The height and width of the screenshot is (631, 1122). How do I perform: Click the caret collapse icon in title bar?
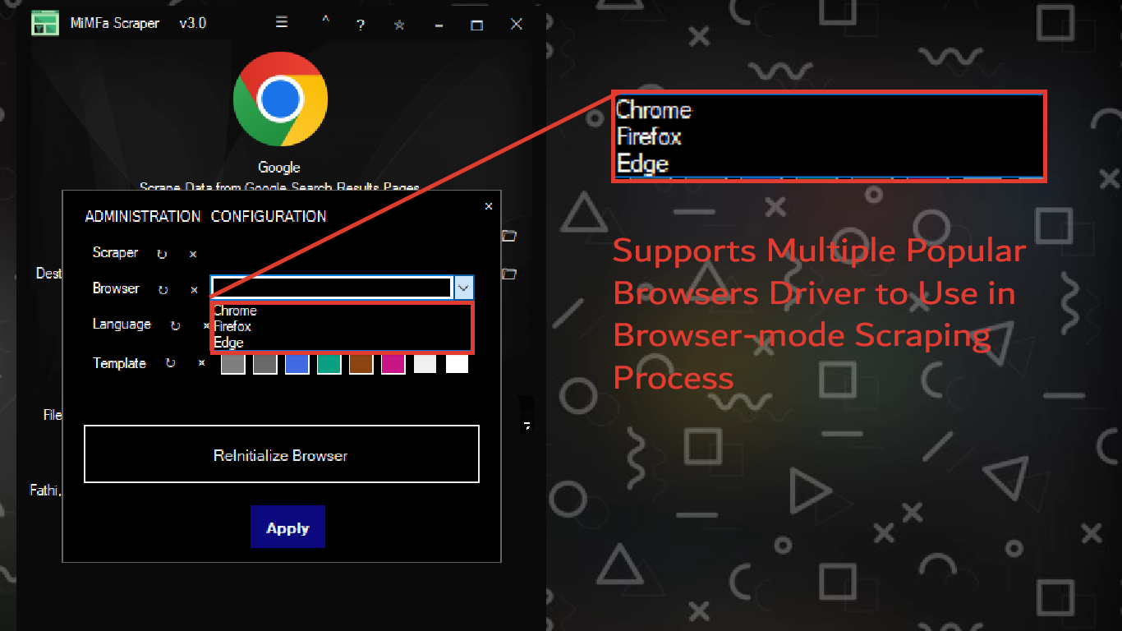325,21
